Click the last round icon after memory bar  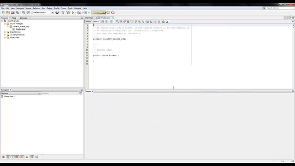113,12
